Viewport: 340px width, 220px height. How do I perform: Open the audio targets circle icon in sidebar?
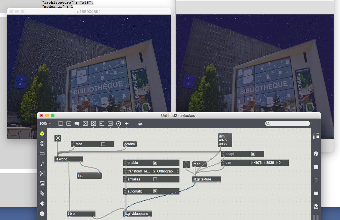point(42,144)
